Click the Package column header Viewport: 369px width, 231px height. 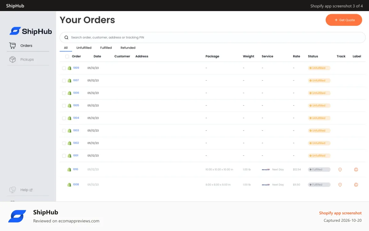point(212,56)
